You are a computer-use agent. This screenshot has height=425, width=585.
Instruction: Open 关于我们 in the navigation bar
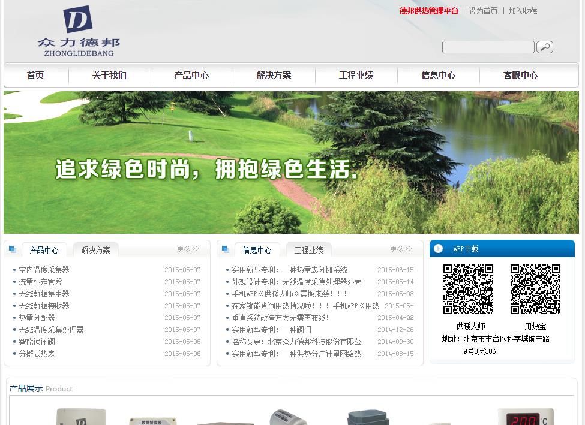[x=109, y=76]
